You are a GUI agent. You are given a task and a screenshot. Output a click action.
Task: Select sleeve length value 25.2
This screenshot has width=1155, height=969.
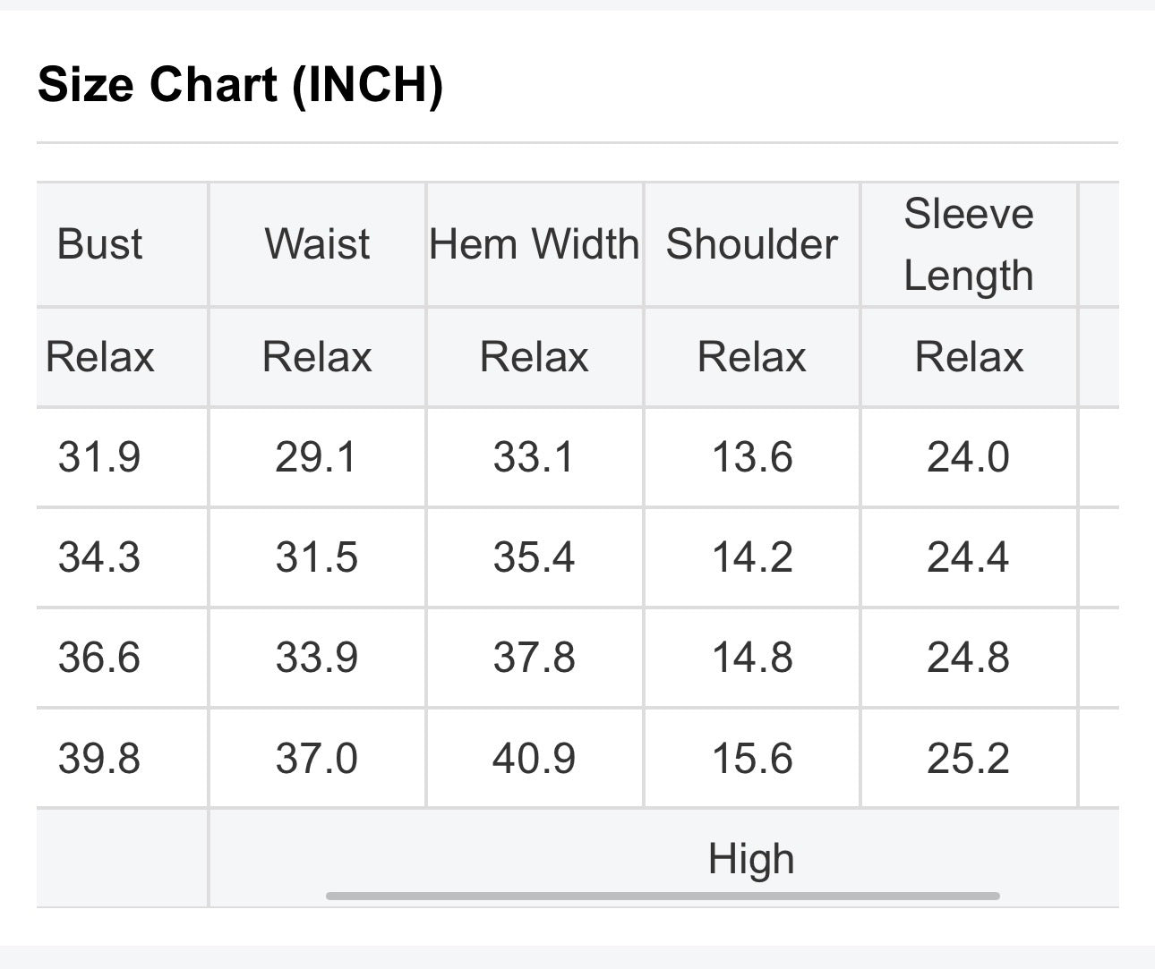point(968,759)
